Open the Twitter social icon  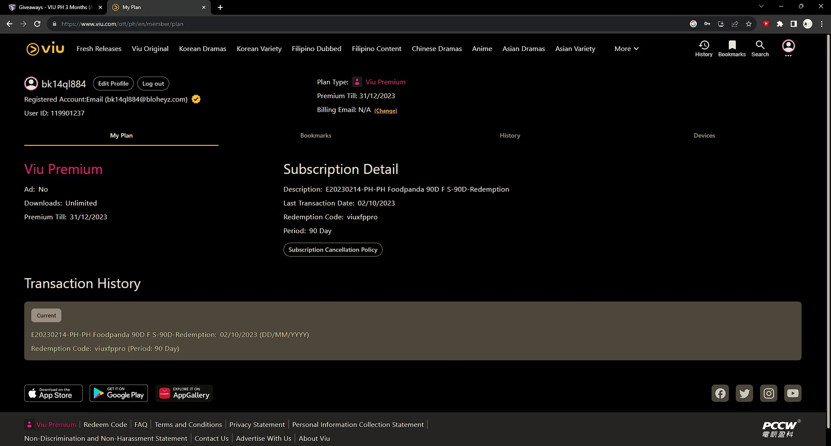pyautogui.click(x=744, y=393)
